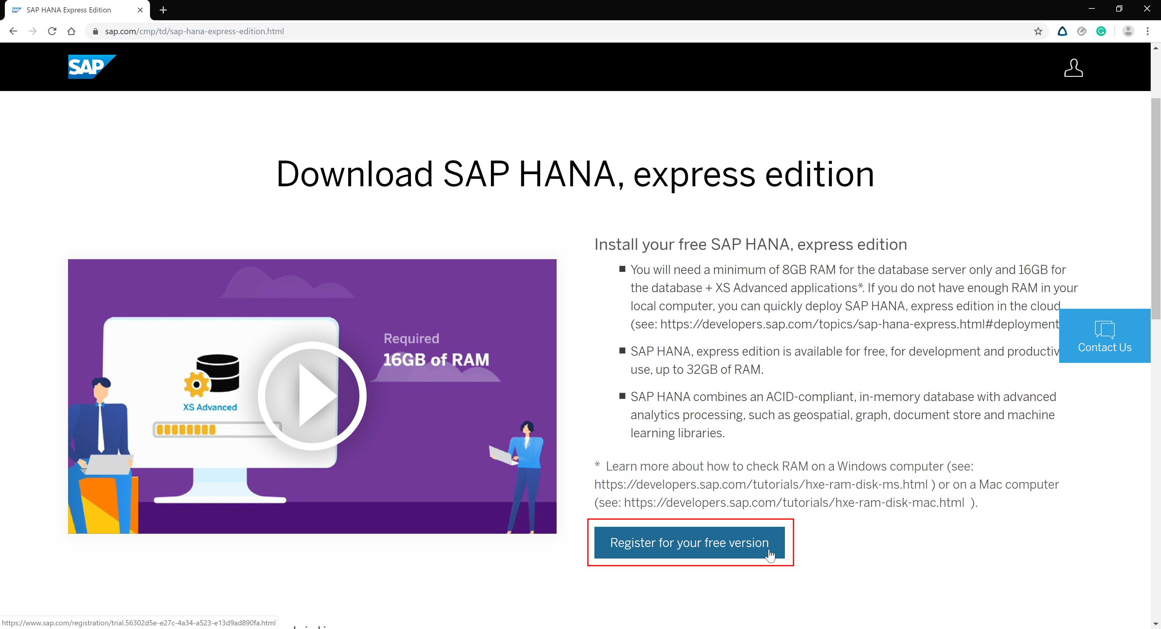
Task: Open the browser home page
Action: pos(71,31)
